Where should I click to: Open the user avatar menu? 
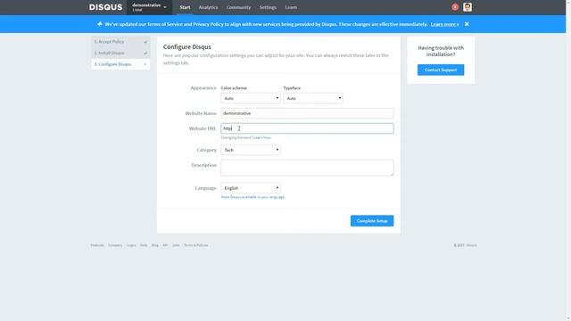468,7
